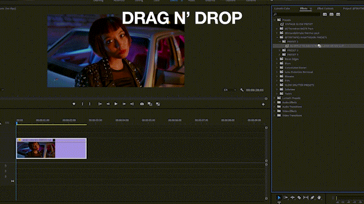
Task: Click the monitor zoom scrollbar end handle
Action: pyautogui.click(x=266, y=99)
